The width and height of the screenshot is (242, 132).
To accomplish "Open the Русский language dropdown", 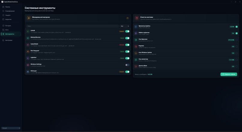I will [11, 128].
